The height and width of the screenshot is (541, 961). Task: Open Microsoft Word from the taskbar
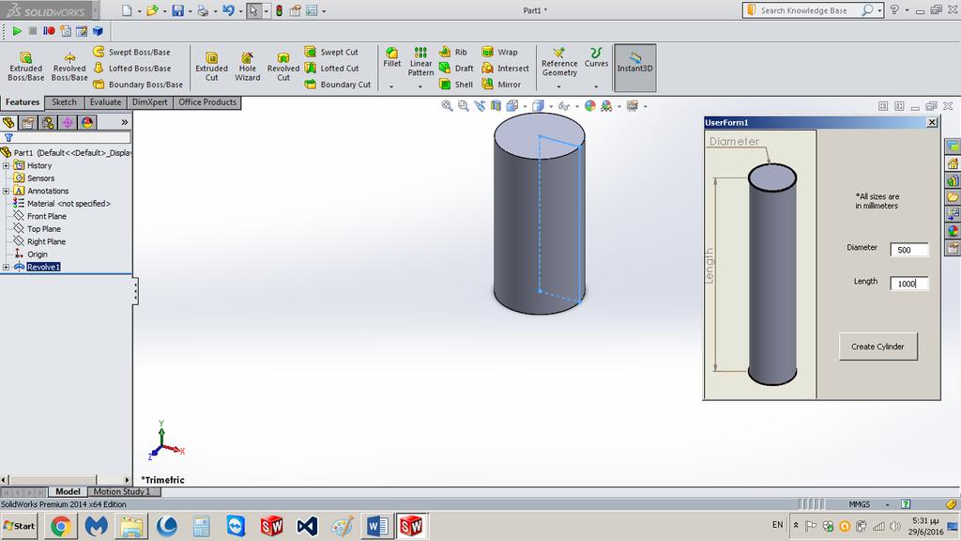click(377, 526)
